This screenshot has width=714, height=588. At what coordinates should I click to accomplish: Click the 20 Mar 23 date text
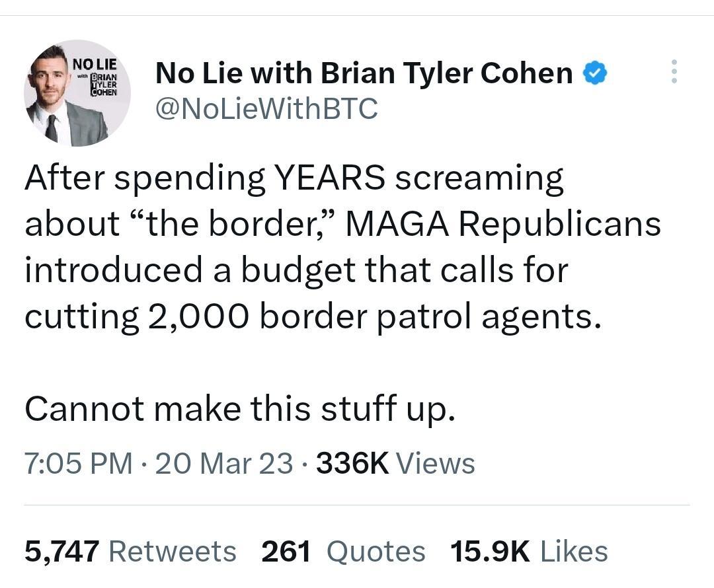223,463
